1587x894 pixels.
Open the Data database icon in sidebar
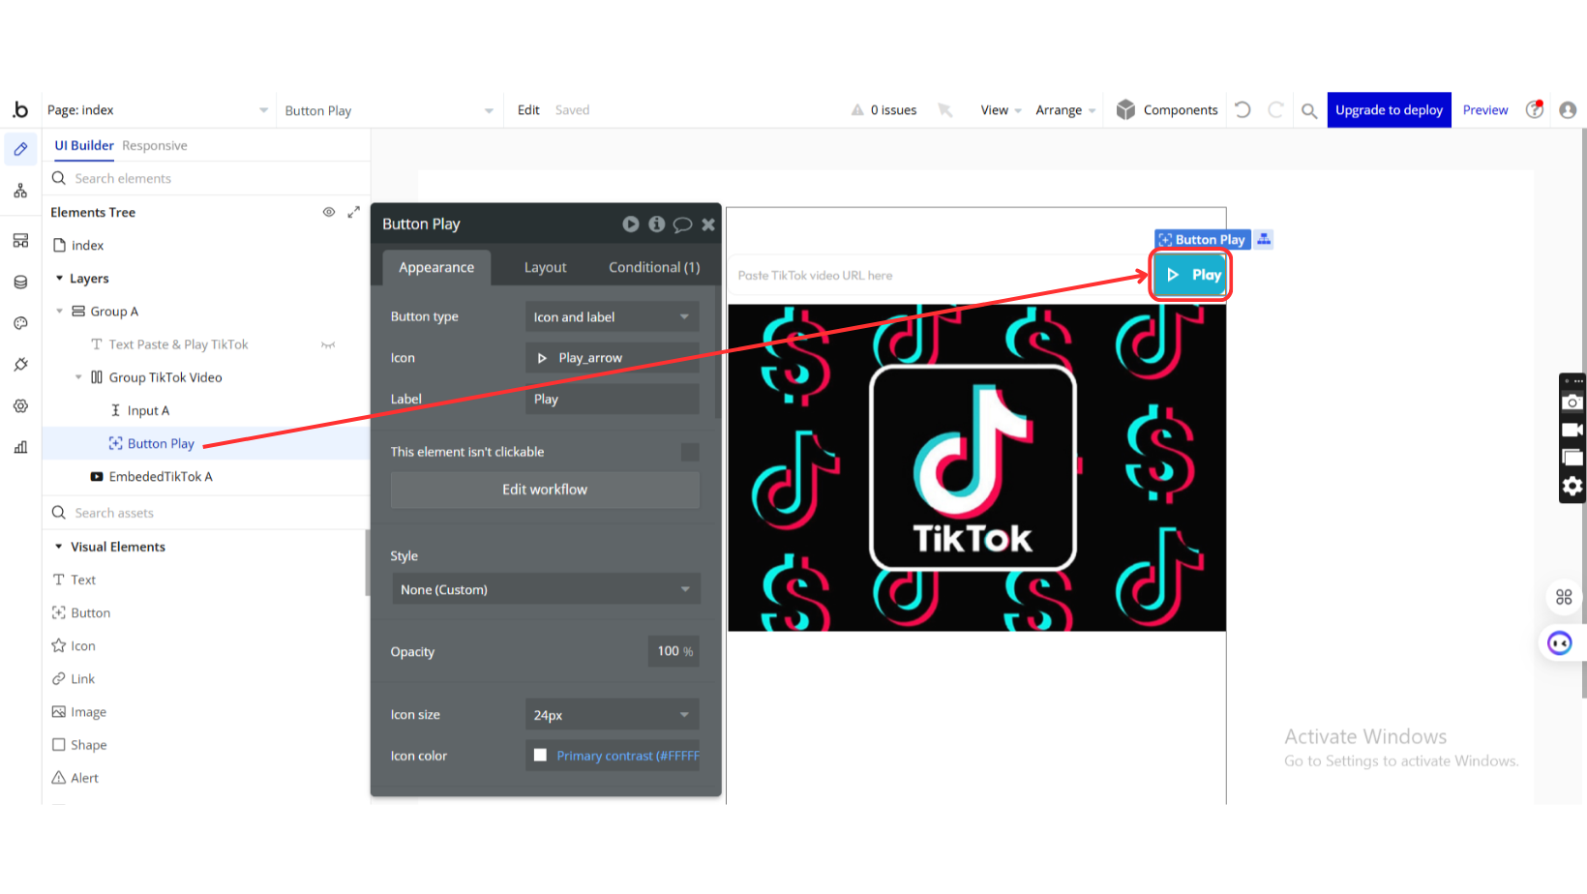[x=20, y=282]
